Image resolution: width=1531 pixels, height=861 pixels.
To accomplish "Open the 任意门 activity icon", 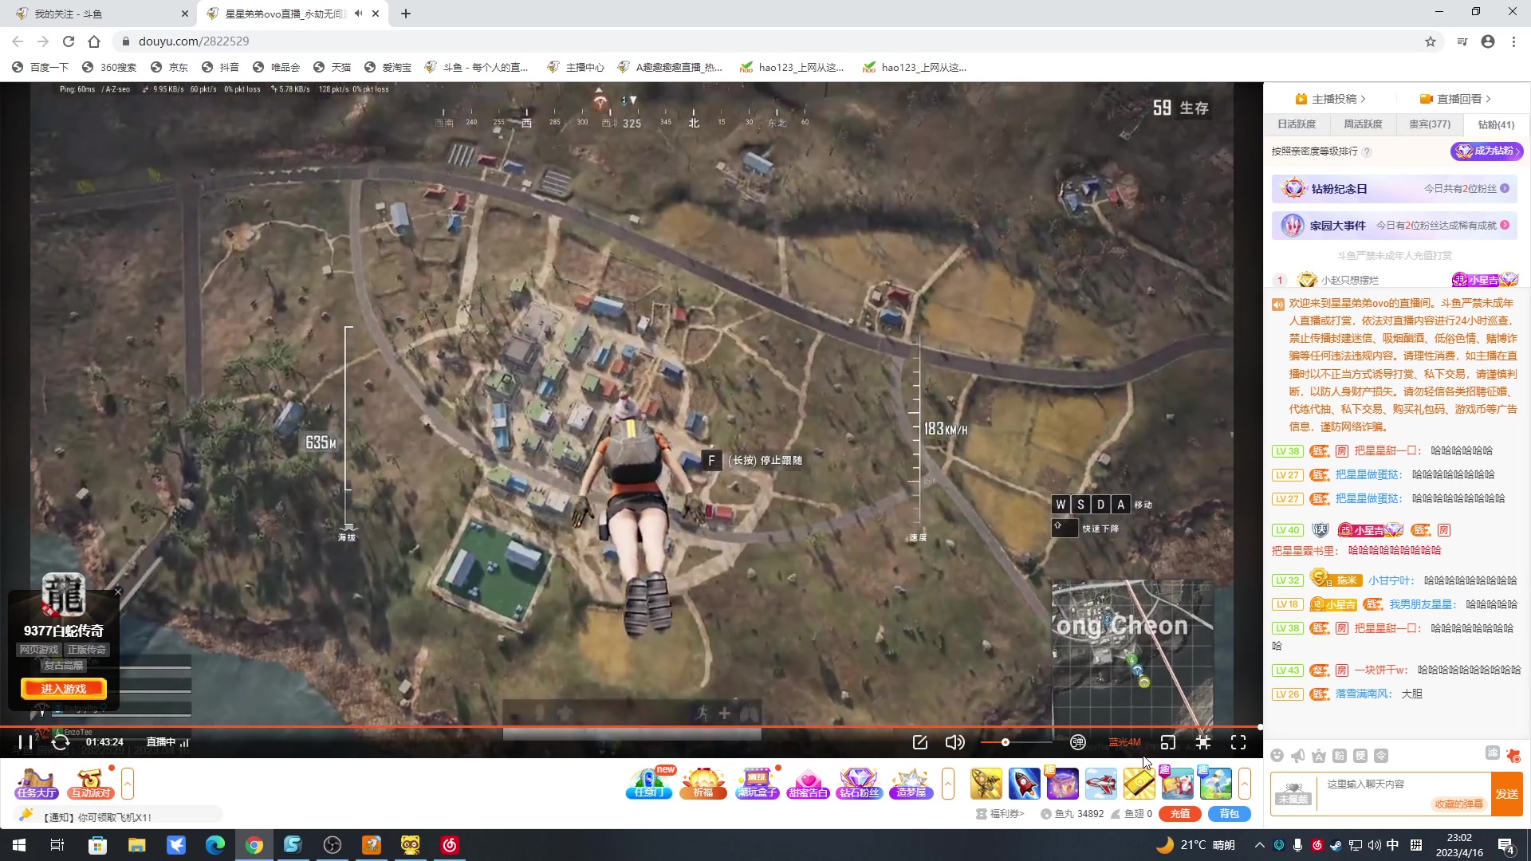I will pyautogui.click(x=649, y=783).
